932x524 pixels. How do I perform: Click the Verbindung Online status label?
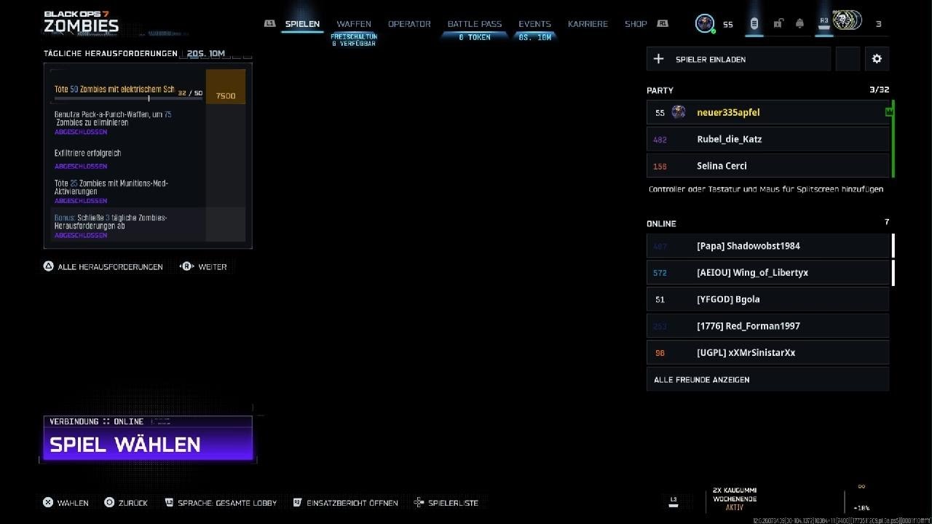tap(96, 421)
